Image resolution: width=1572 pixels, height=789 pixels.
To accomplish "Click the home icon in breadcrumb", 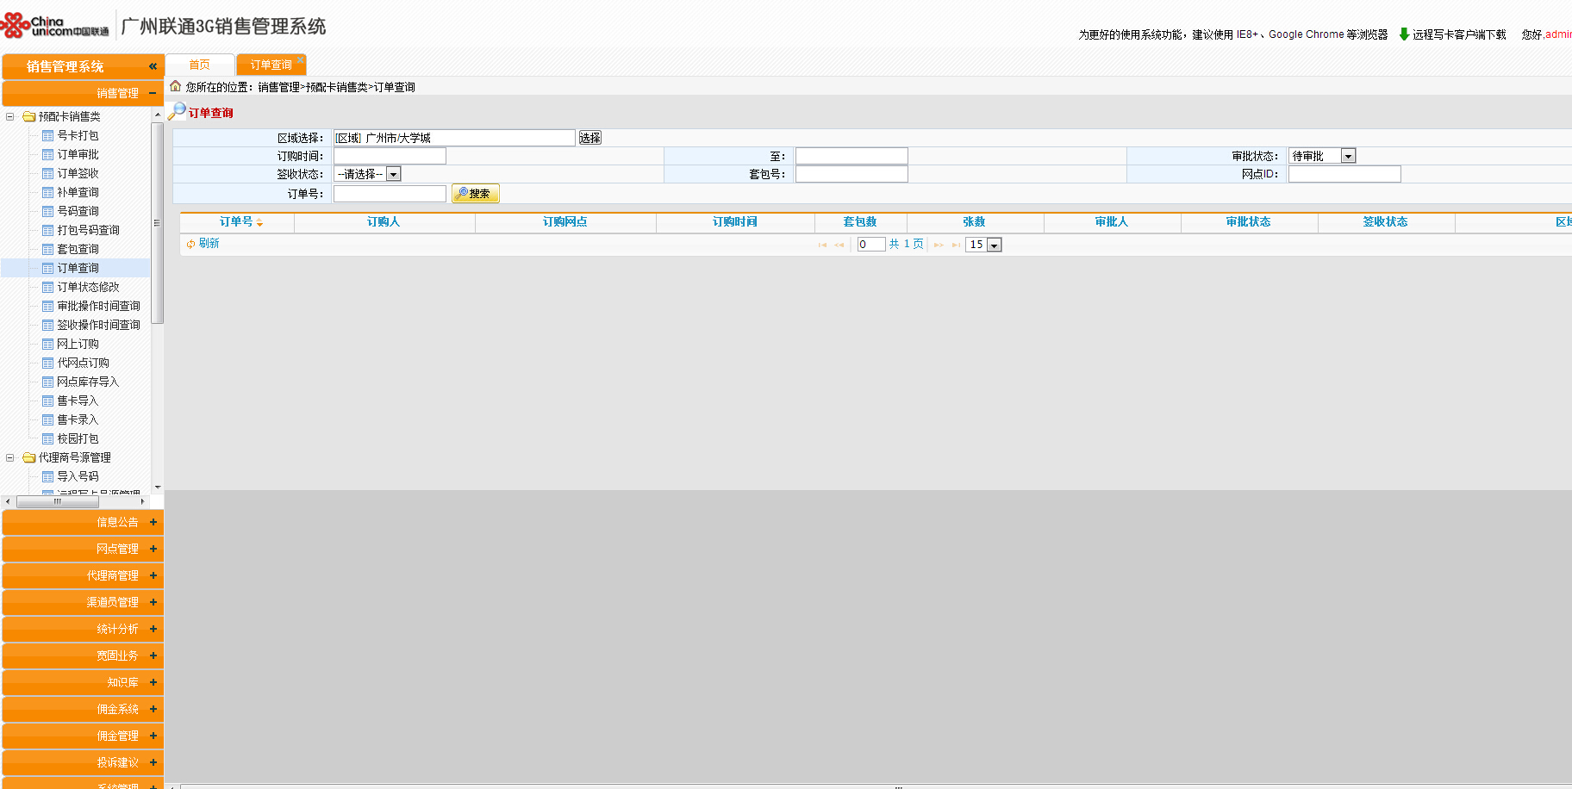I will click(x=176, y=86).
